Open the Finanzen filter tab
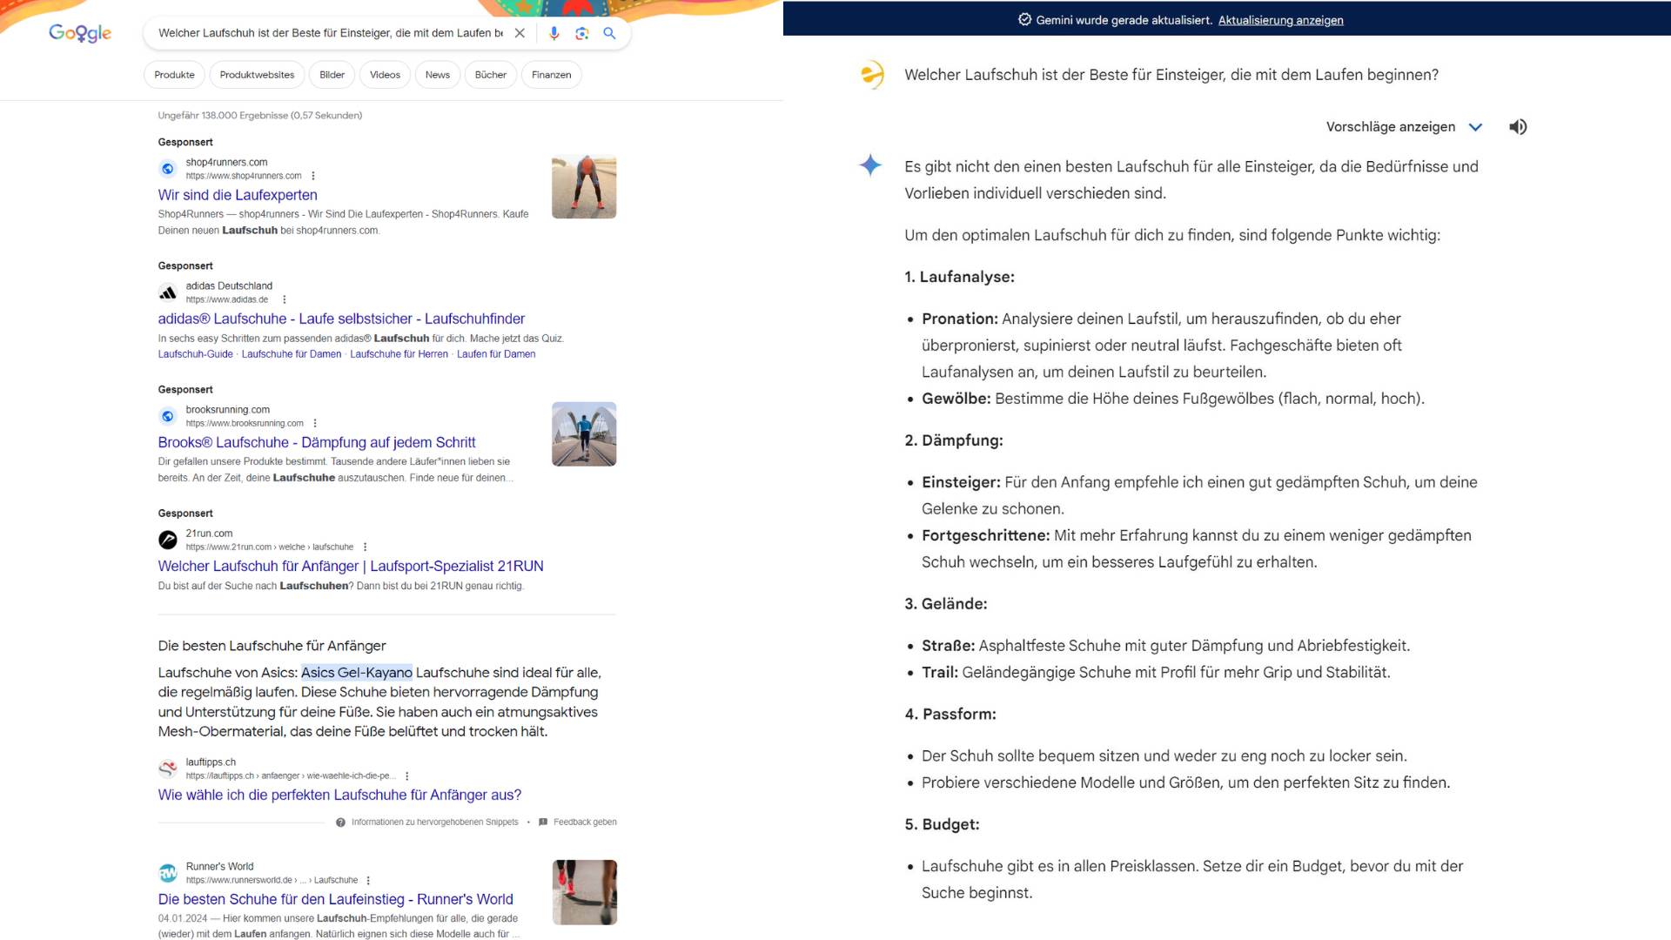This screenshot has height=940, width=1671. [x=552, y=75]
